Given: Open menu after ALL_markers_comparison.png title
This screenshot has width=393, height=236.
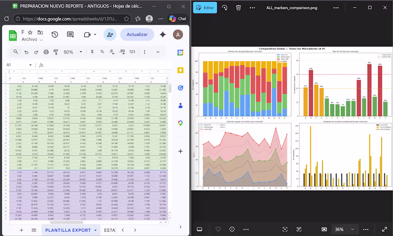Looking at the screenshot, I should coord(336,8).
